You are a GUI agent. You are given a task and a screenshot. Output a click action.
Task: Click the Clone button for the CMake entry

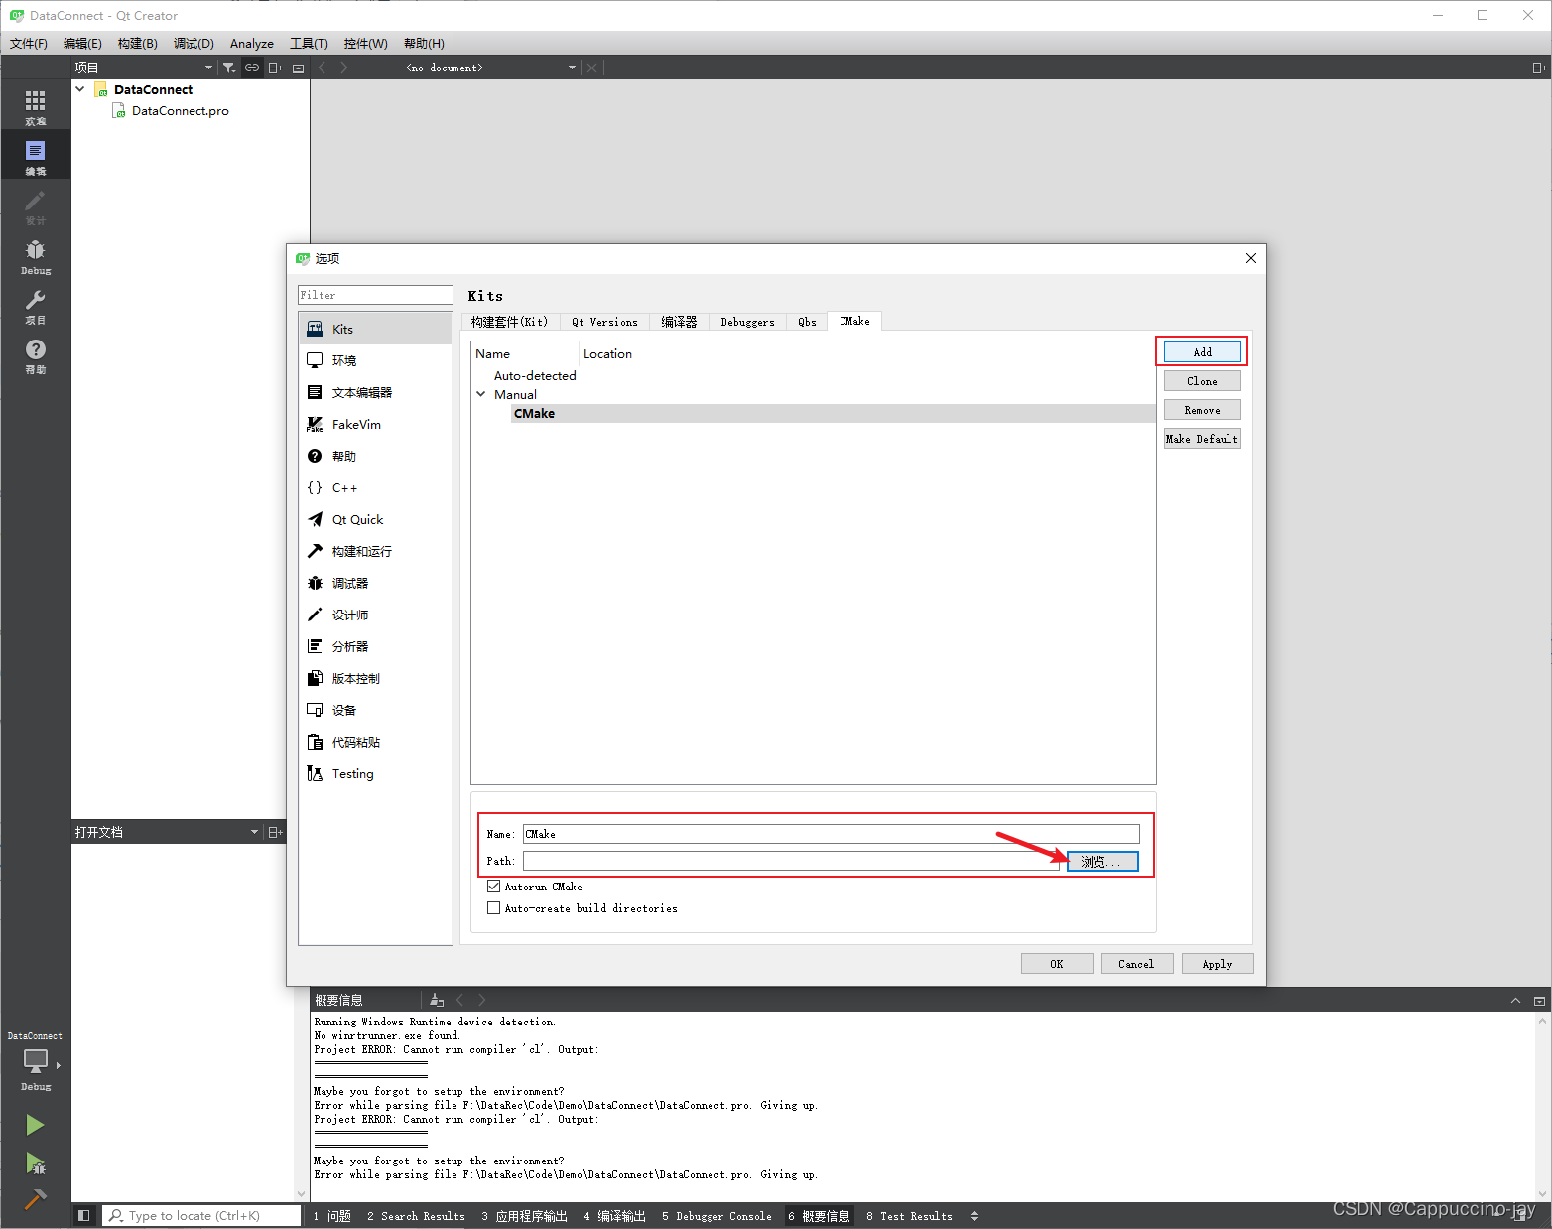[1202, 380]
